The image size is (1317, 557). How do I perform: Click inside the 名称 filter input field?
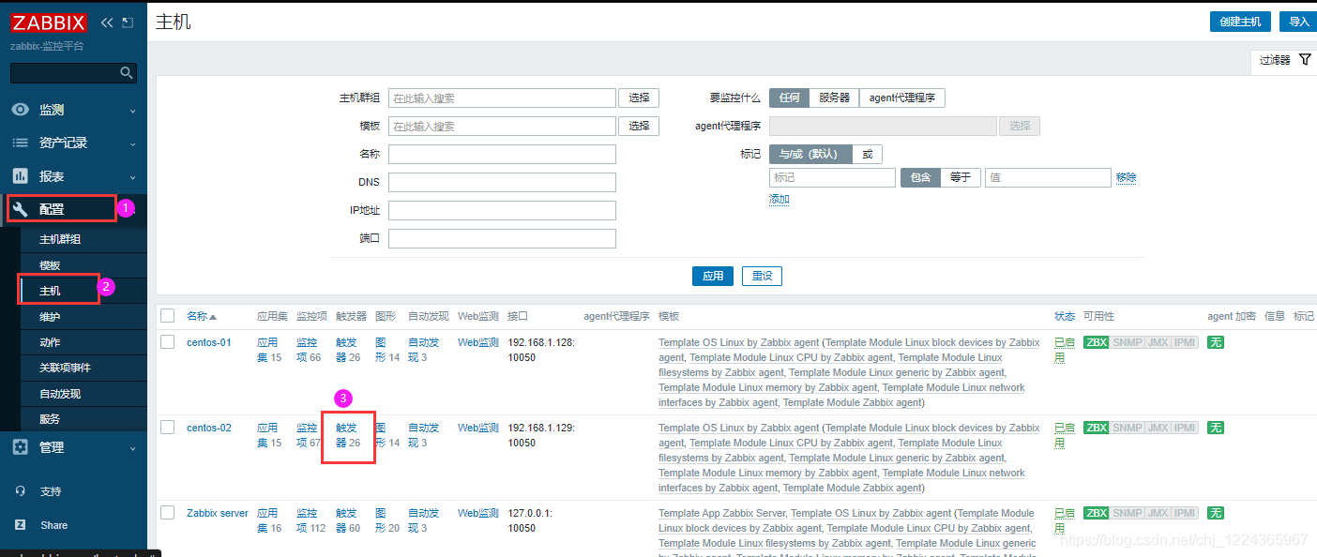coord(502,154)
